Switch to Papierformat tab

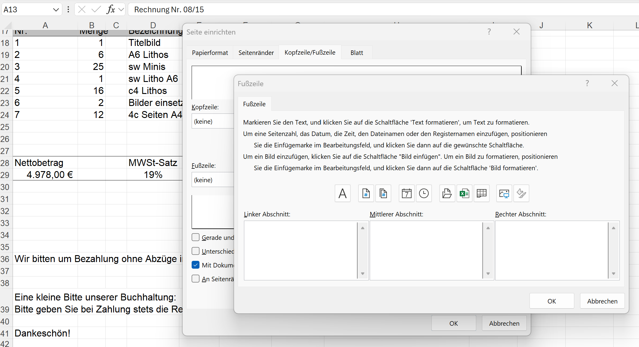210,53
